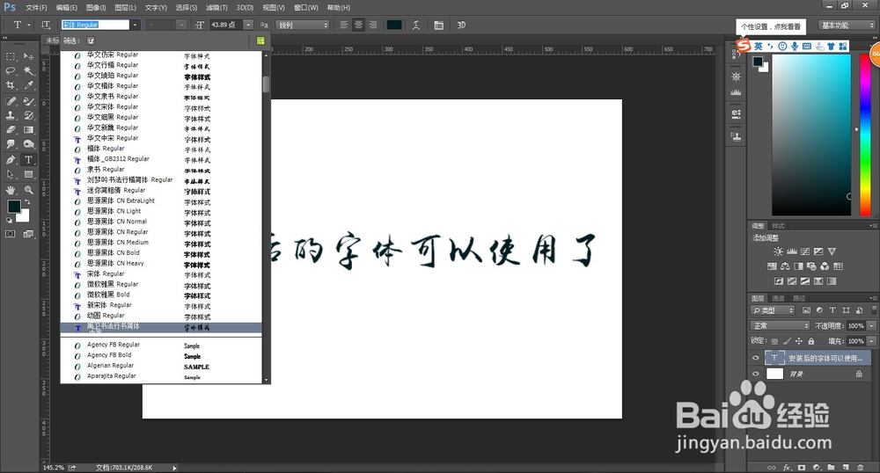Image resolution: width=880 pixels, height=473 pixels.
Task: Toggle the layer filtering on/off switch
Action: coord(874,310)
